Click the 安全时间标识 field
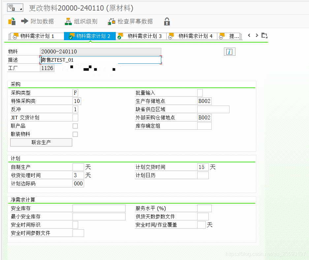 75,225
